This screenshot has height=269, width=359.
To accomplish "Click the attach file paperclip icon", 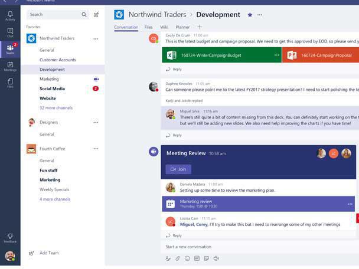I will click(x=178, y=258).
